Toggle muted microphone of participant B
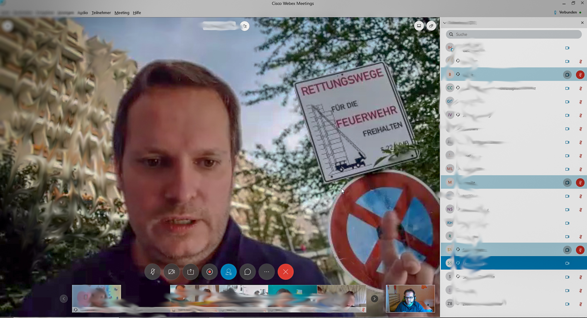 click(x=580, y=75)
